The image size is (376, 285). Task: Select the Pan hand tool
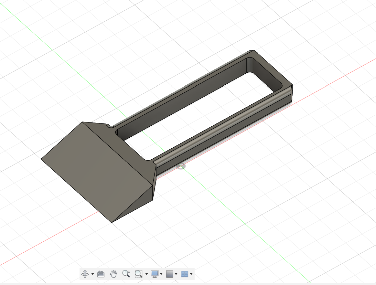113,274
